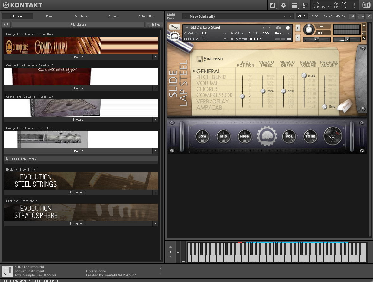Image resolution: width=373 pixels, height=282 pixels.
Task: Browse the Grand Kalimba library
Action: click(x=78, y=57)
